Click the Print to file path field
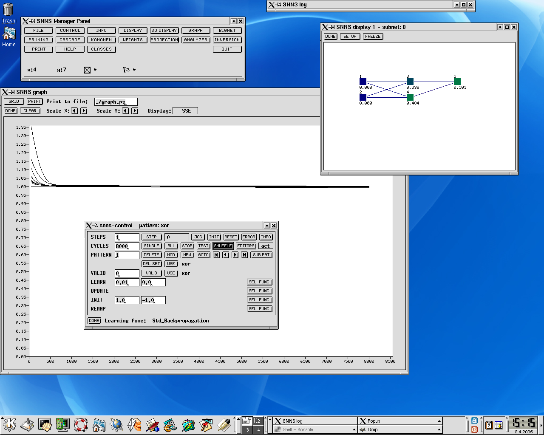Screen dimensions: 544x435 [116, 102]
